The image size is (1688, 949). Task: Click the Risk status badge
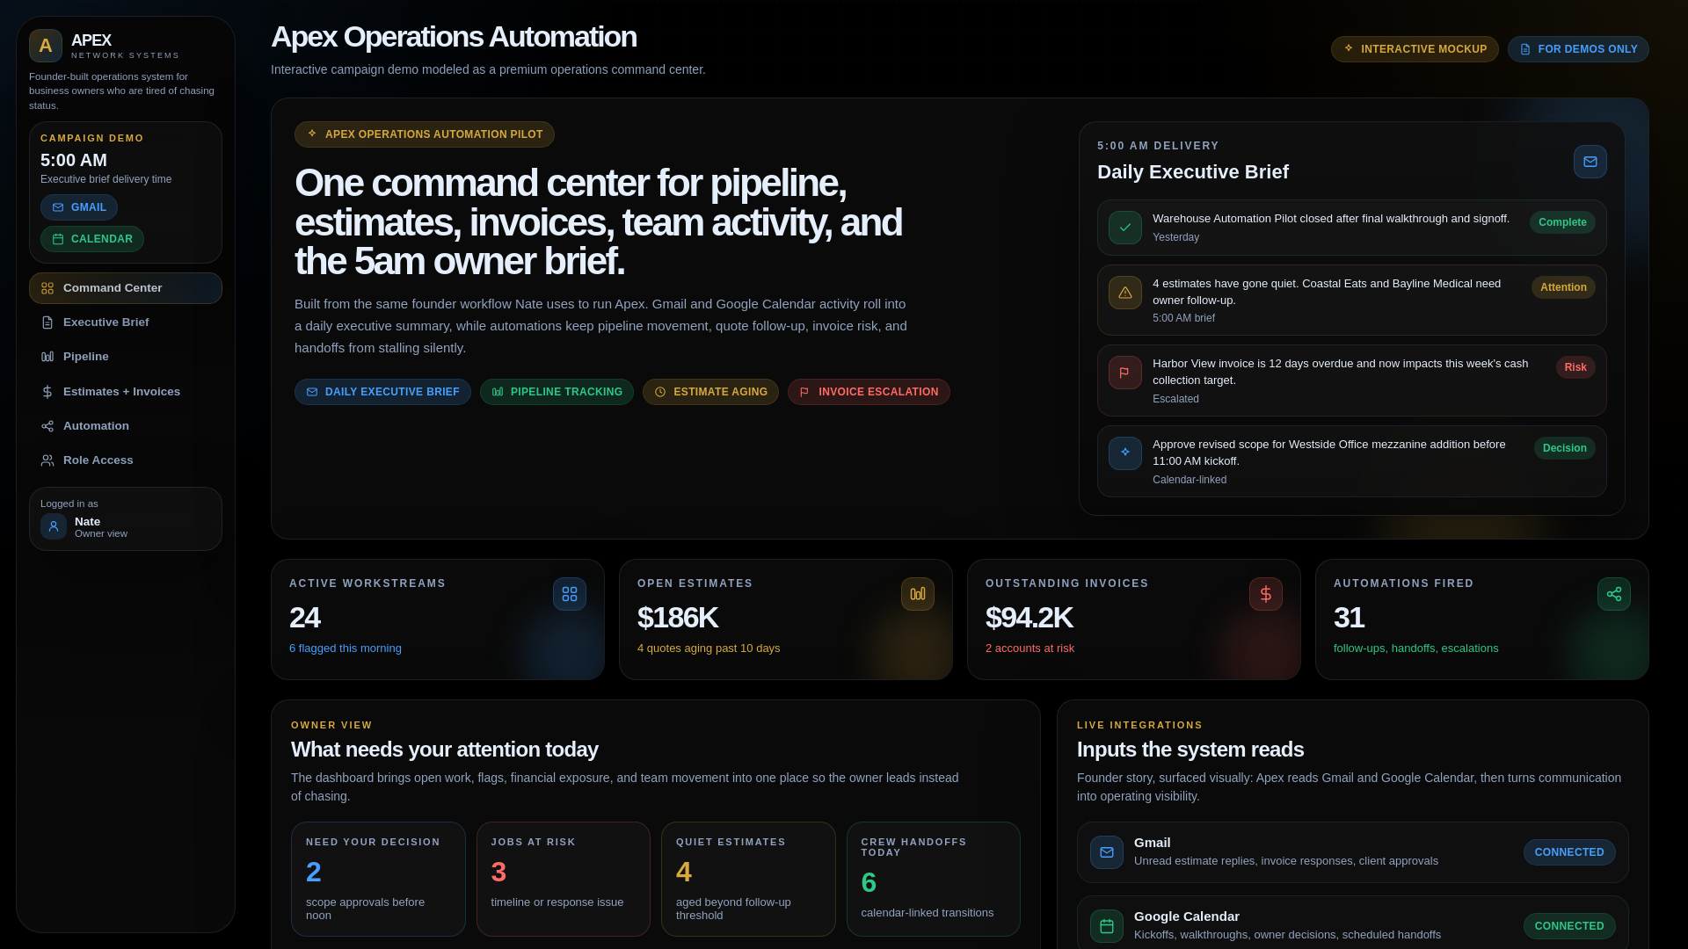(x=1575, y=367)
